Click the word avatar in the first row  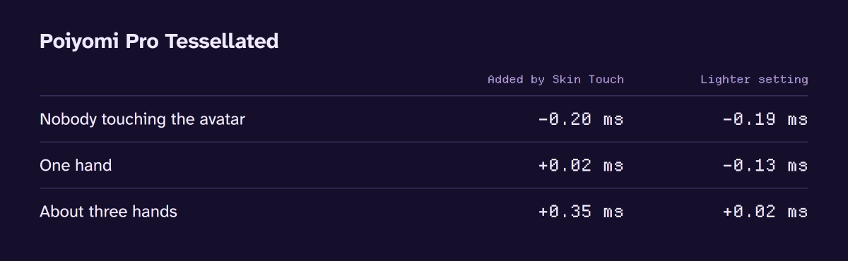click(x=223, y=119)
